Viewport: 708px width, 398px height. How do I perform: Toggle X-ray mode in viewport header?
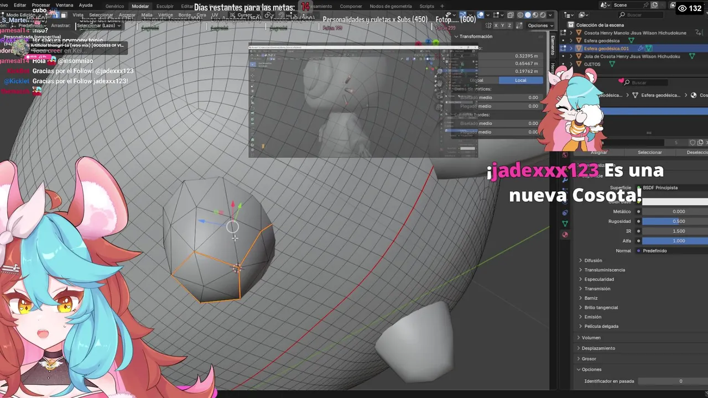511,15
